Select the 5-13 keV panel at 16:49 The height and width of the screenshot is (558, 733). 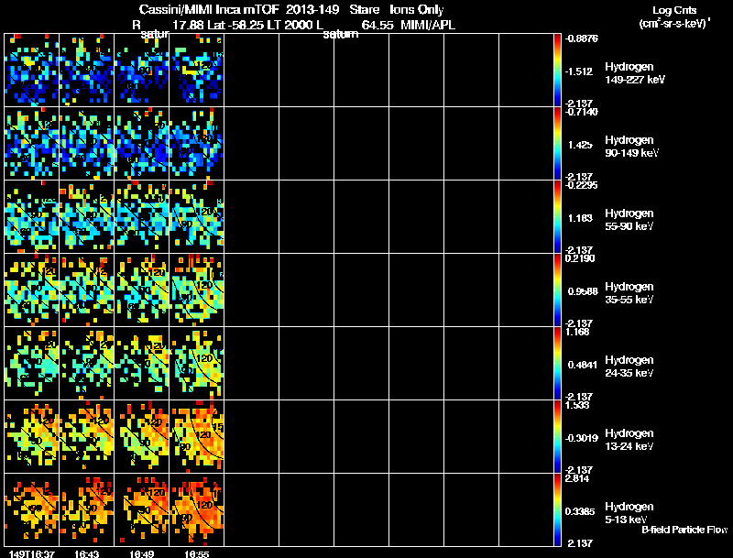[142, 509]
